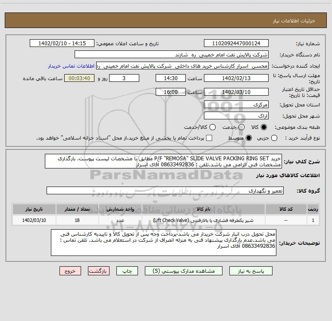Viewport: 332px width, 321px height.
Task: Click the ردیف column header
Action: point(313,209)
